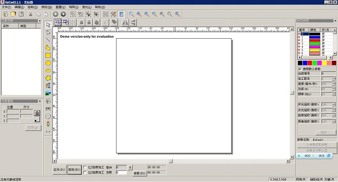This screenshot has height=182, width=338.
Task: Toggle 辅助线 guide lines in status bar
Action: coord(316,179)
